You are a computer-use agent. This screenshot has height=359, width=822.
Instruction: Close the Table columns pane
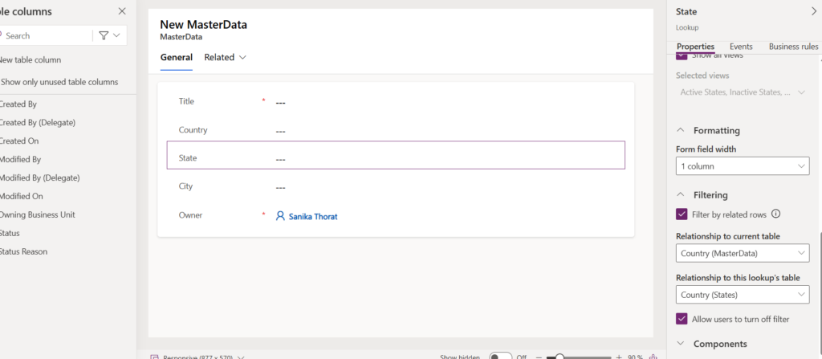[x=122, y=11]
